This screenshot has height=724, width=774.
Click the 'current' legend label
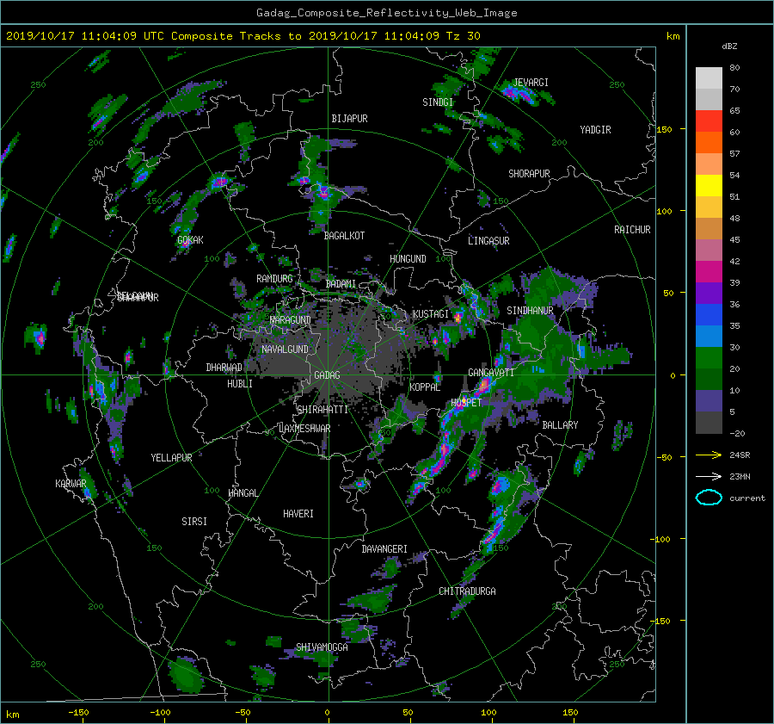(746, 498)
